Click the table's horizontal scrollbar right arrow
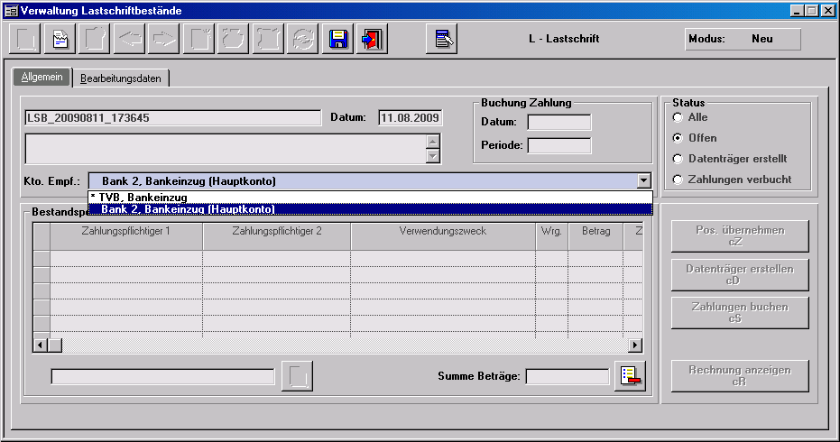 [x=635, y=345]
